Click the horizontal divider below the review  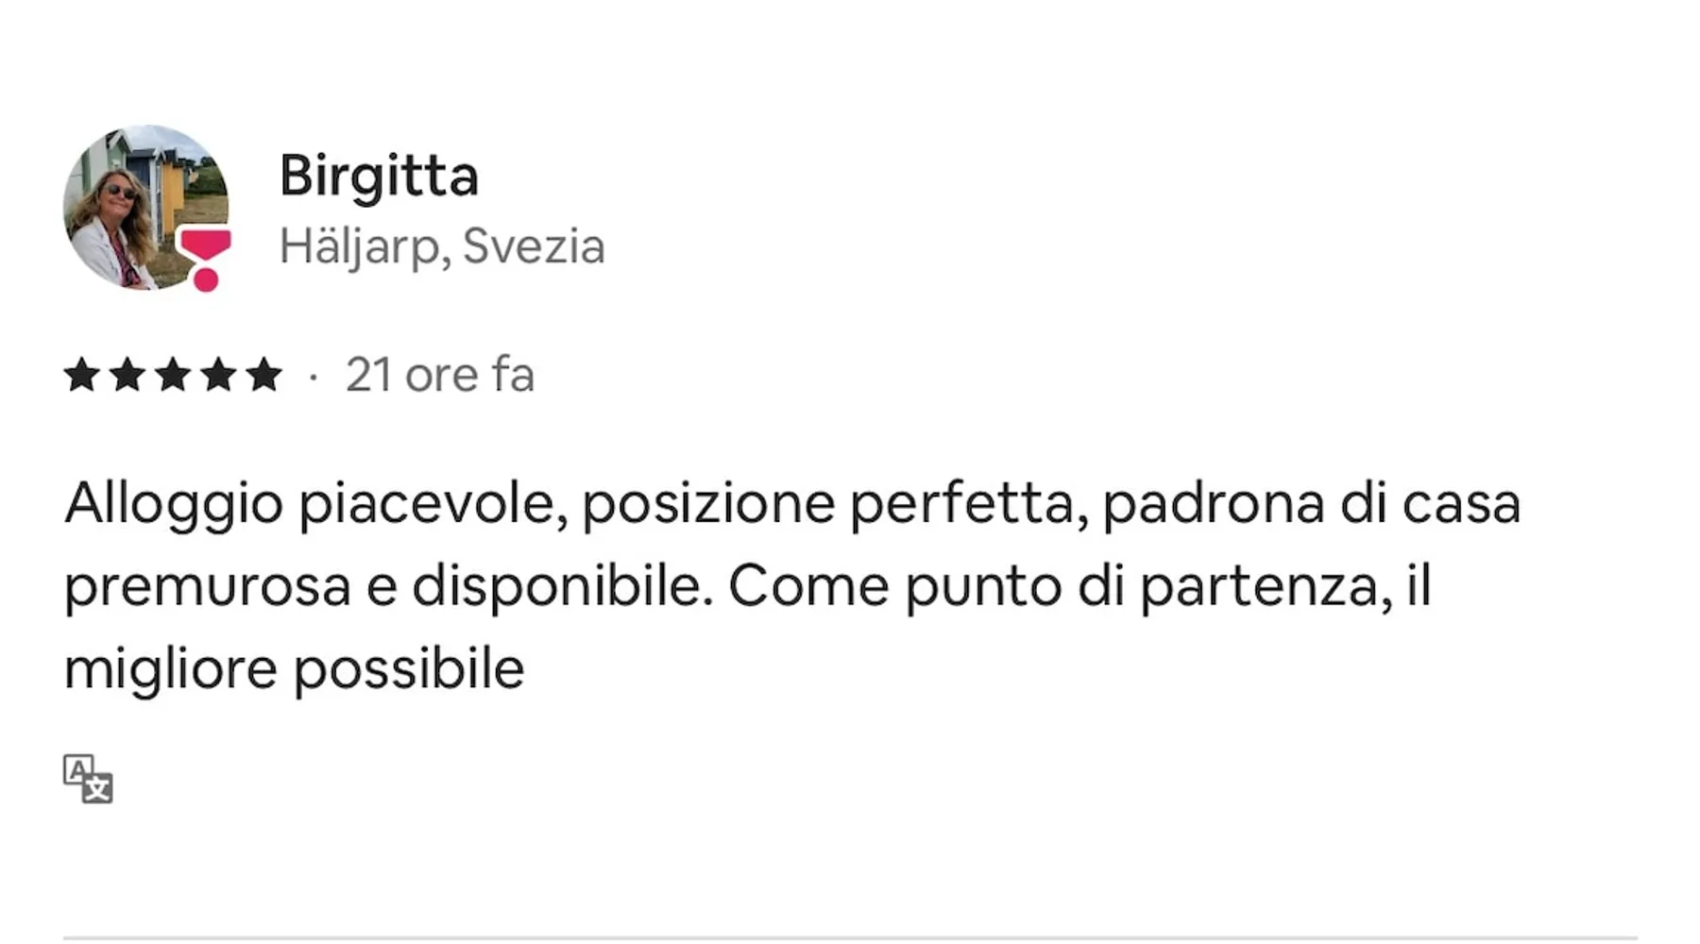pos(850,938)
